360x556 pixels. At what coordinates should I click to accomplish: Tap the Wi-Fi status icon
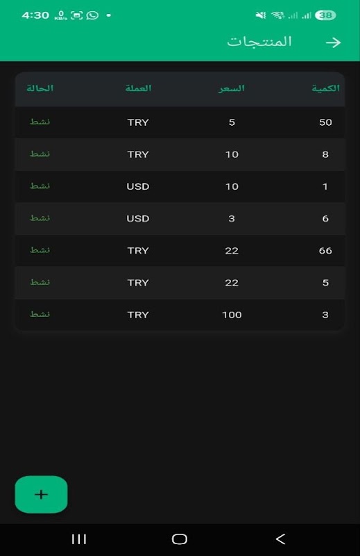(x=278, y=15)
